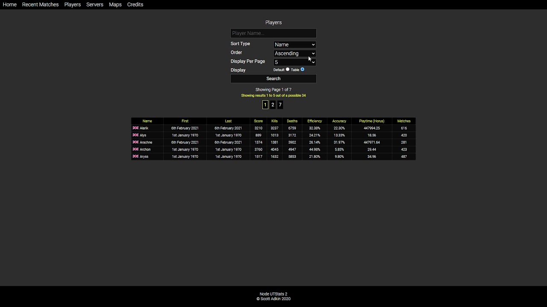Sort by the Score column header

258,121
